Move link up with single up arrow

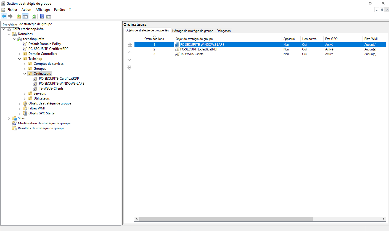pos(129,52)
